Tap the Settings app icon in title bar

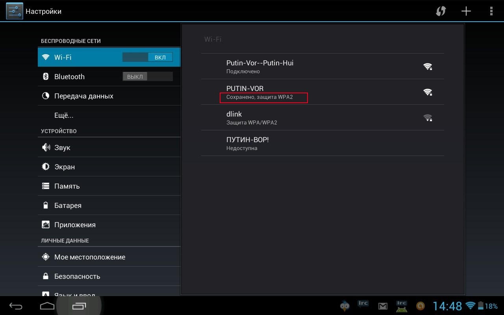point(15,11)
